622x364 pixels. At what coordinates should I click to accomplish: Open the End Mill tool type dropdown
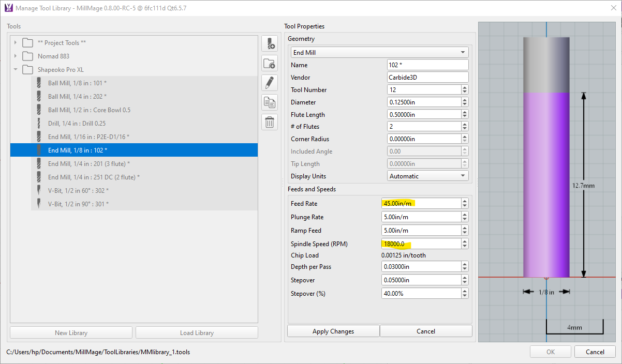(379, 52)
